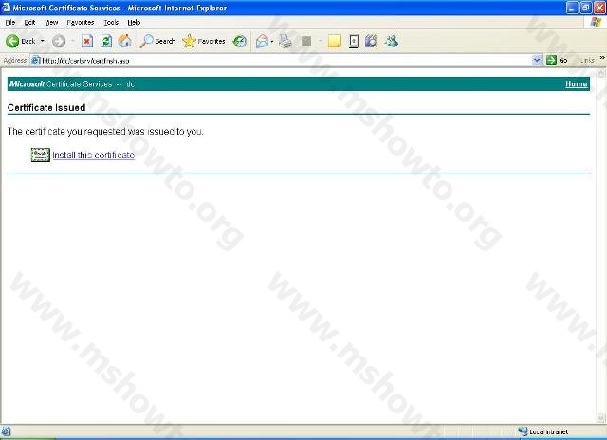Refresh the page using Refresh icon
This screenshot has height=440, width=607.
(105, 41)
